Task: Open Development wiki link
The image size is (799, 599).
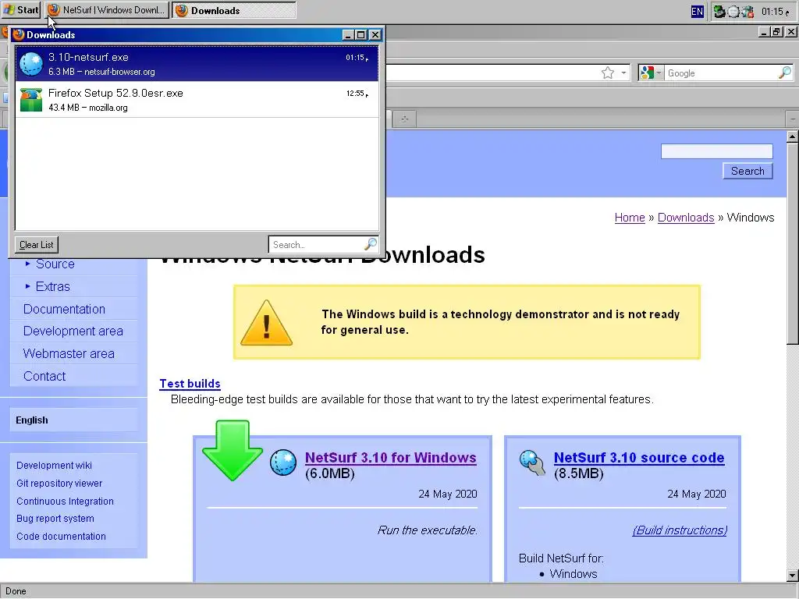Action: 54,466
